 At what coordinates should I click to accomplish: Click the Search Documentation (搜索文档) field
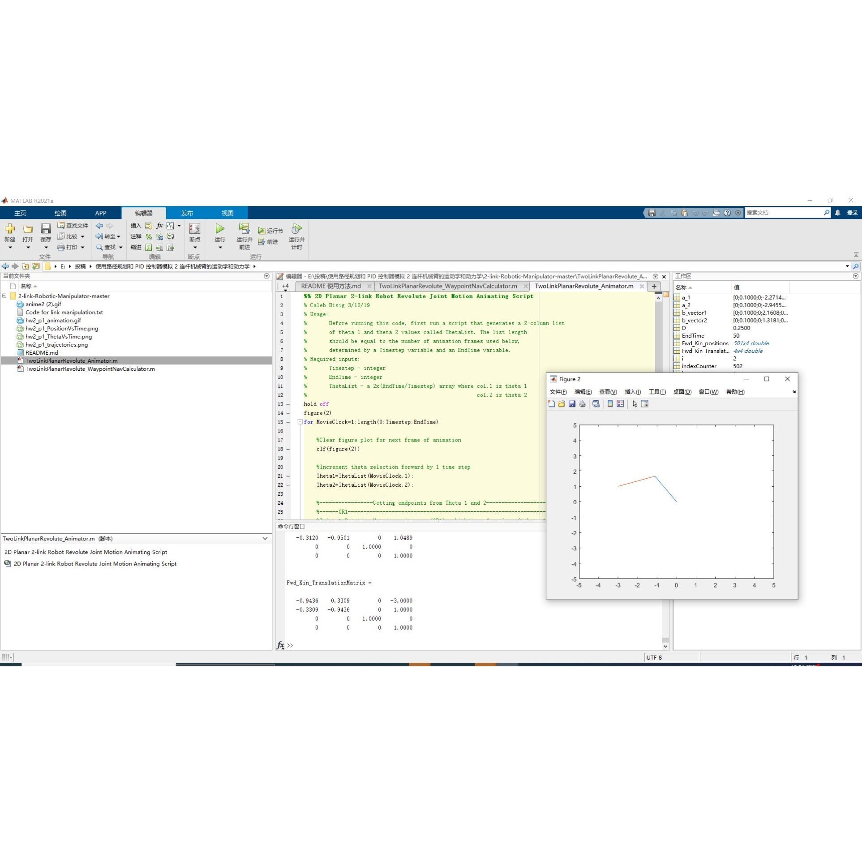tap(784, 213)
